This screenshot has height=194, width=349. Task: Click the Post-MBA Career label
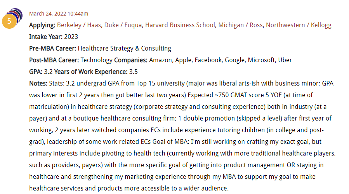(x=54, y=60)
